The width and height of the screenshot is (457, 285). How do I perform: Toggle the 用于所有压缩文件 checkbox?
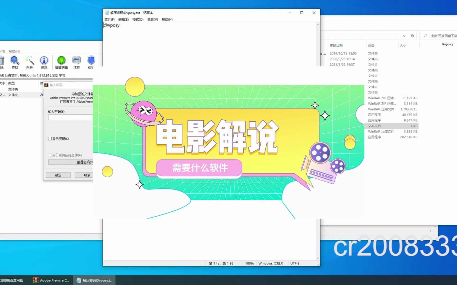50,155
